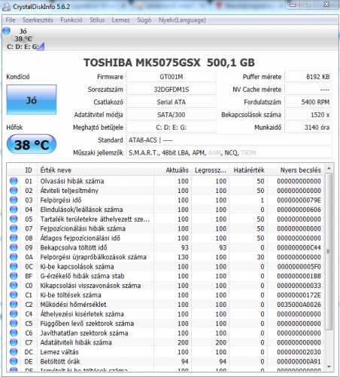This screenshot has width=340, height=377.
Task: Click status orb for Felpörgési idő row
Action: tap(14, 200)
